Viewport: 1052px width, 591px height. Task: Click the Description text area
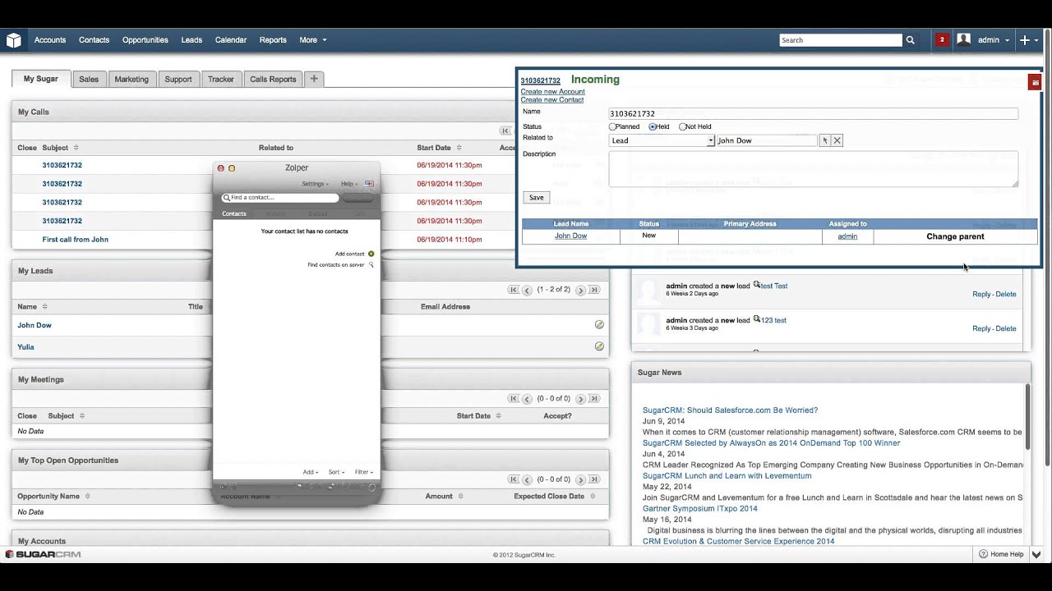pyautogui.click(x=814, y=168)
